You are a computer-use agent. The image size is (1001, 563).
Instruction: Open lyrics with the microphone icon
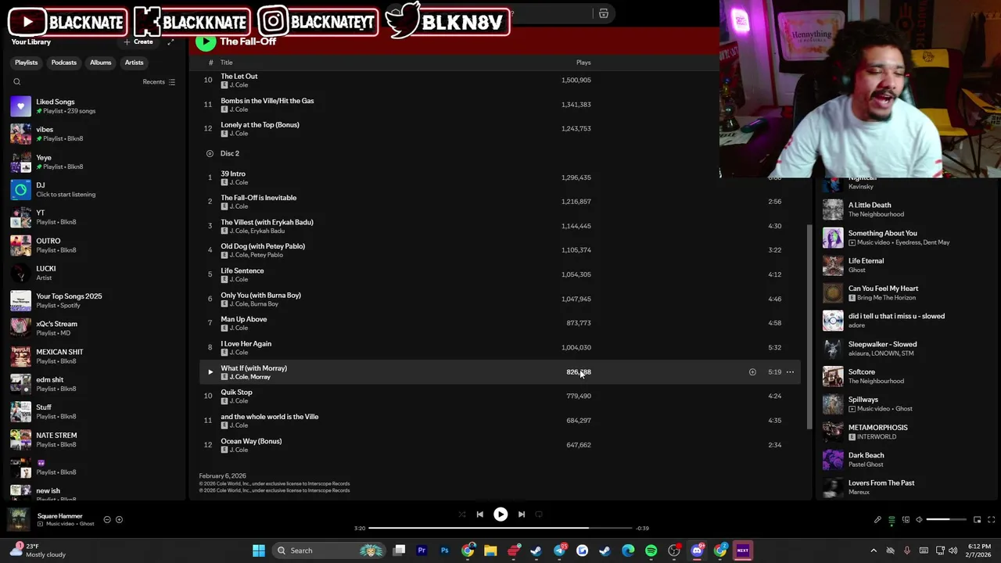(877, 519)
